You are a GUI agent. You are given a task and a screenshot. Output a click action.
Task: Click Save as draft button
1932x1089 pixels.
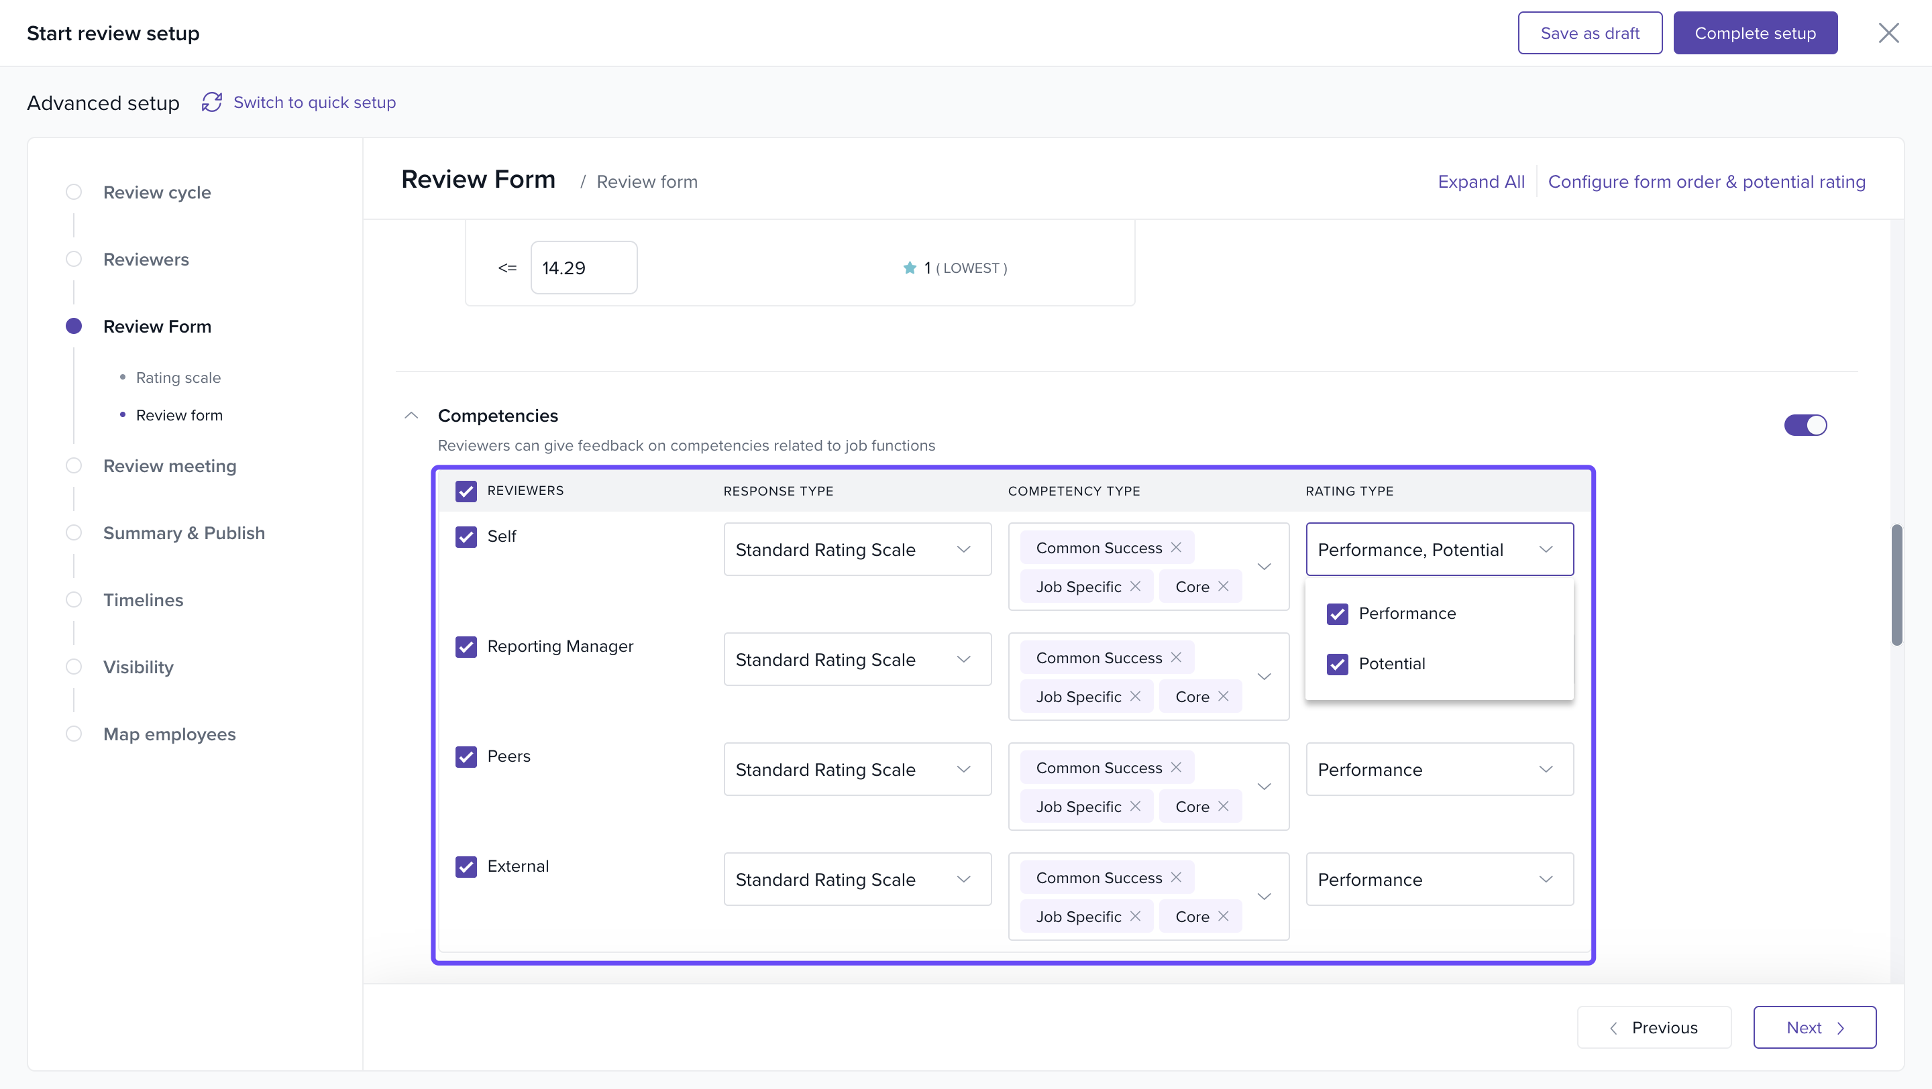tap(1589, 33)
